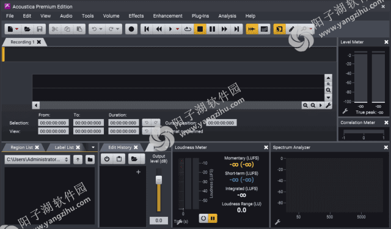Open the C:\Users\Administrator path dropdown

tap(37, 159)
